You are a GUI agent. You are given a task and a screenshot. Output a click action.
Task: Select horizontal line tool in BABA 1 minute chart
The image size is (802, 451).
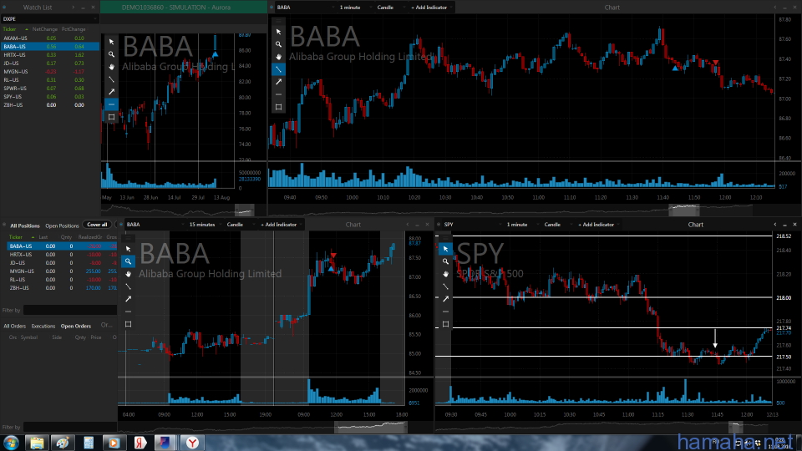(x=278, y=94)
